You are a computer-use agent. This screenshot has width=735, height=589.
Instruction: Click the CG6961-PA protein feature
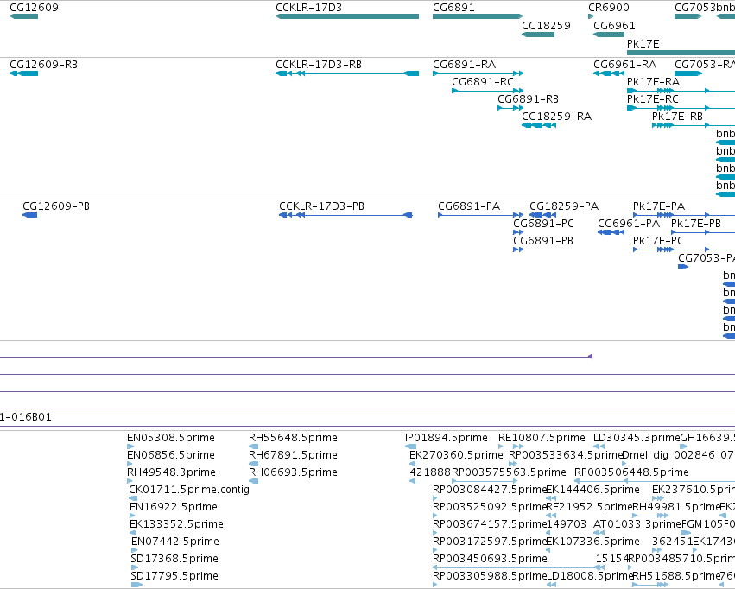coord(611,232)
